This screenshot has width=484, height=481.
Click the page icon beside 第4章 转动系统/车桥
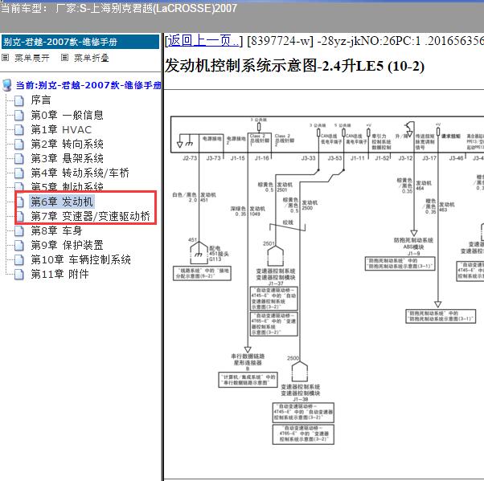coord(19,173)
